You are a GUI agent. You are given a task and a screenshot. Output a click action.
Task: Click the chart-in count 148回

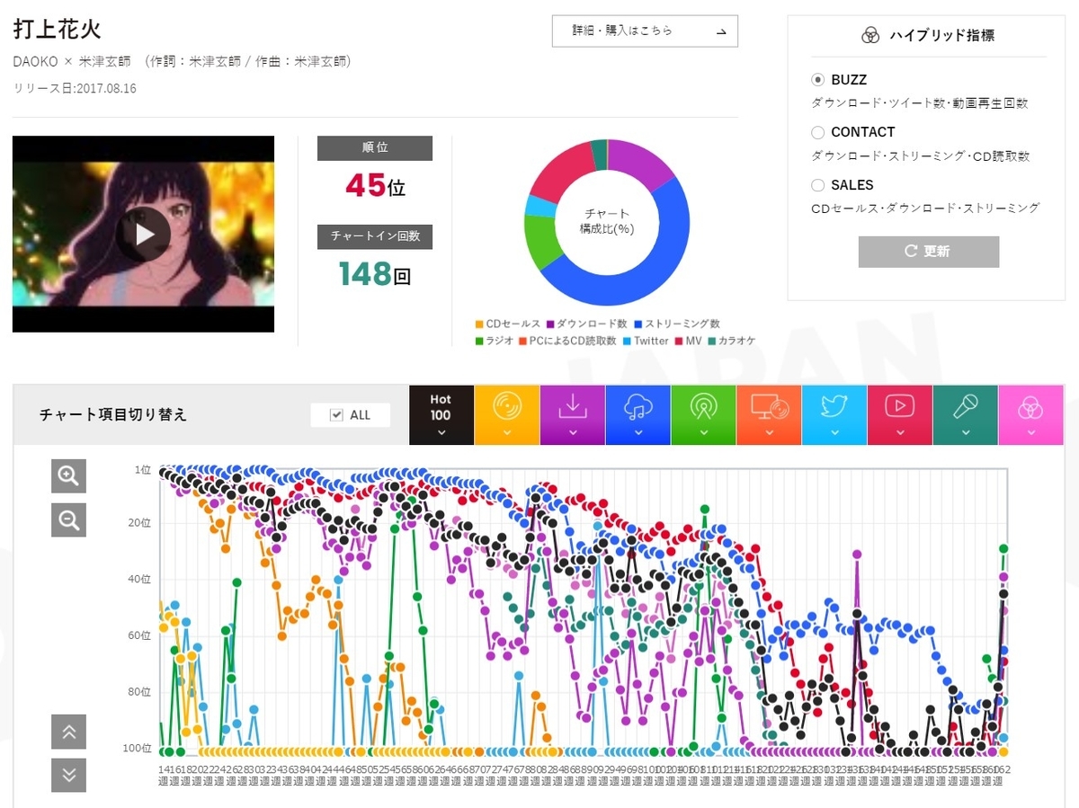pos(375,273)
